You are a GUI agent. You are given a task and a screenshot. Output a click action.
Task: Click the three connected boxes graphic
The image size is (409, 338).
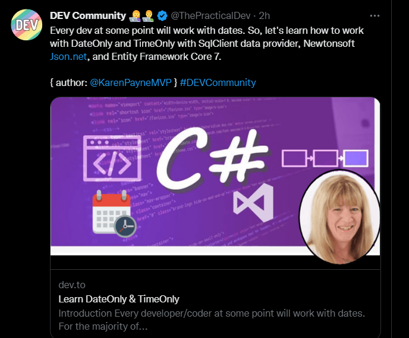[x=325, y=158]
